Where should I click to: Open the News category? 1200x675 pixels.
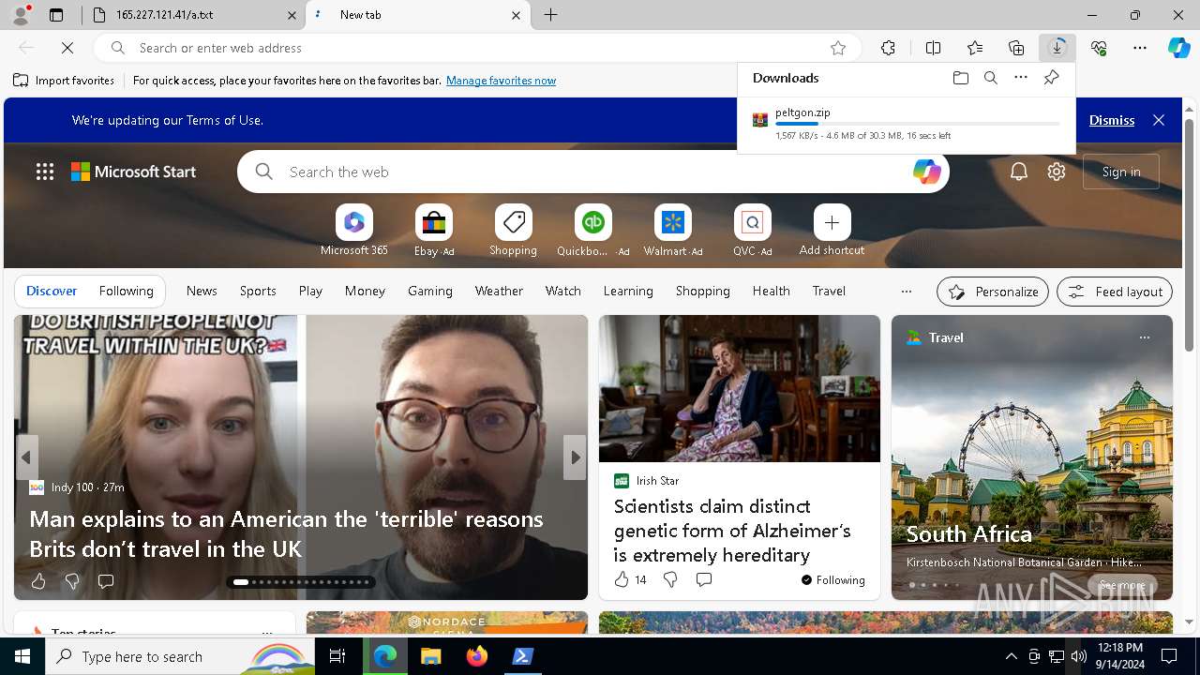pyautogui.click(x=202, y=291)
